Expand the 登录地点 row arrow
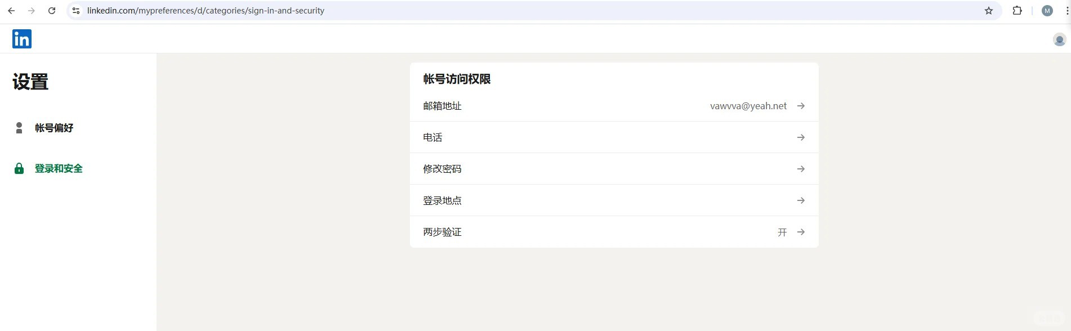This screenshot has width=1071, height=331. coord(801,200)
